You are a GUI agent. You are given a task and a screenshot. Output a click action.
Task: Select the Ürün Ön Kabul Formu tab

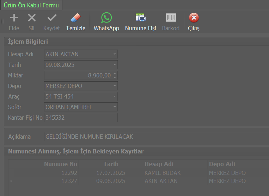coord(31,5)
